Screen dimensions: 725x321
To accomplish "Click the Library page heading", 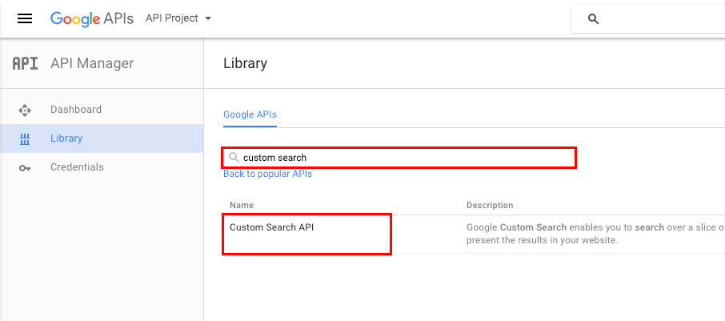I will tap(245, 63).
